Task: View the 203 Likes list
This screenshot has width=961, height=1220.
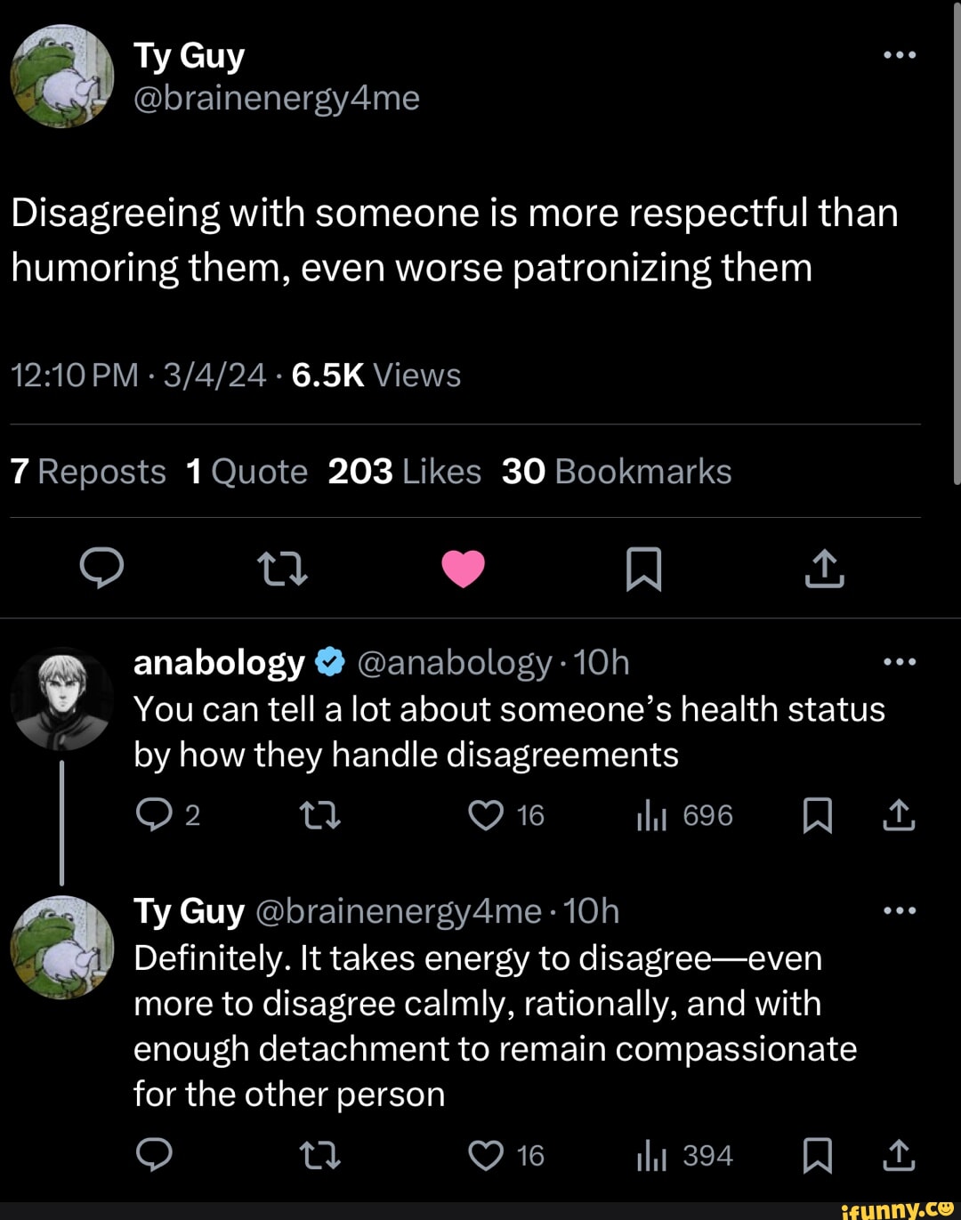Action: point(402,472)
